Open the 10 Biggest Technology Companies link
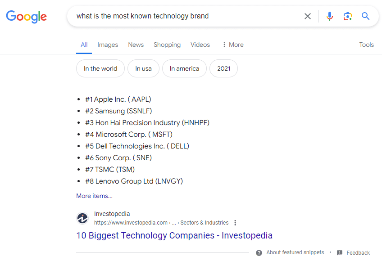 [x=174, y=235]
